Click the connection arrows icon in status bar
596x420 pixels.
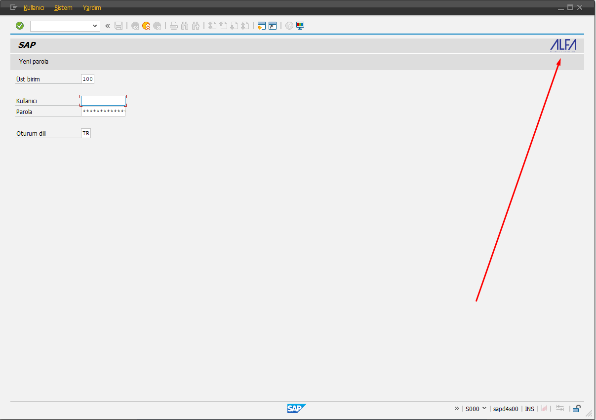[559, 408]
